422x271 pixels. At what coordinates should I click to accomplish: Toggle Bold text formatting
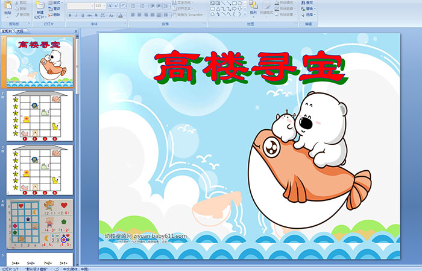coord(69,14)
